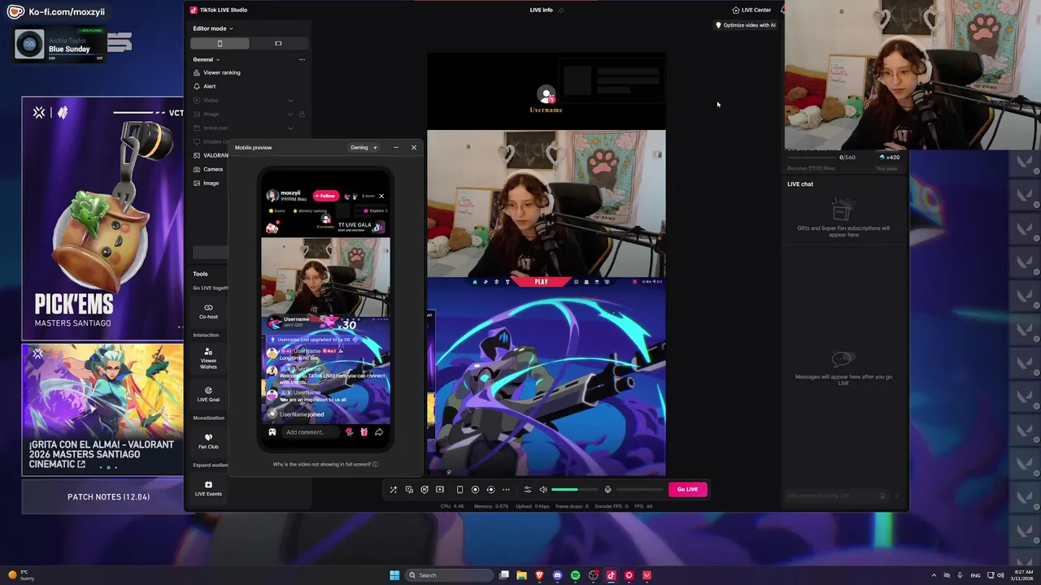Viewport: 1041px width, 585px height.
Task: Toggle lock on the dimmed Image source
Action: (x=302, y=114)
